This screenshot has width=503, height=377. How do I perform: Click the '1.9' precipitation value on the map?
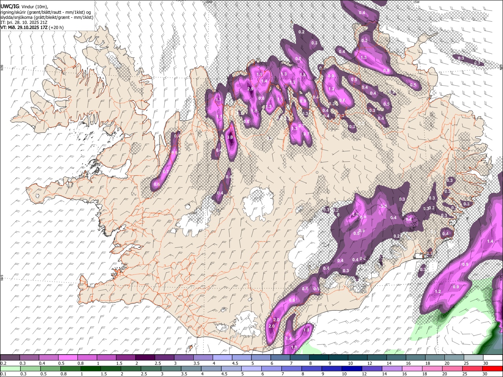click(x=294, y=348)
